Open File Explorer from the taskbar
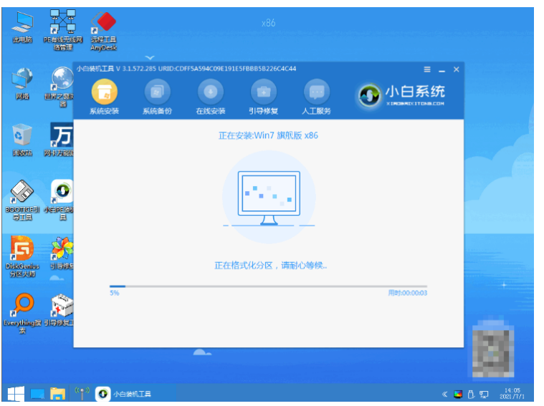 (x=57, y=394)
